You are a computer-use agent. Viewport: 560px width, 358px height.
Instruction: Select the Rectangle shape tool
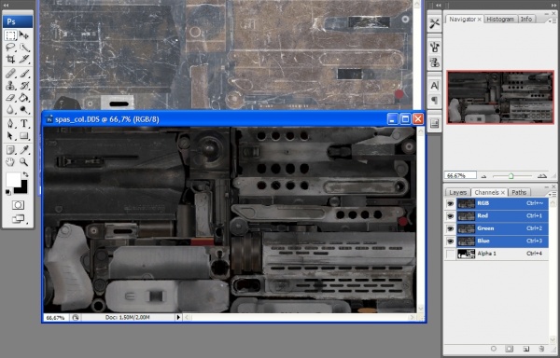pos(24,136)
